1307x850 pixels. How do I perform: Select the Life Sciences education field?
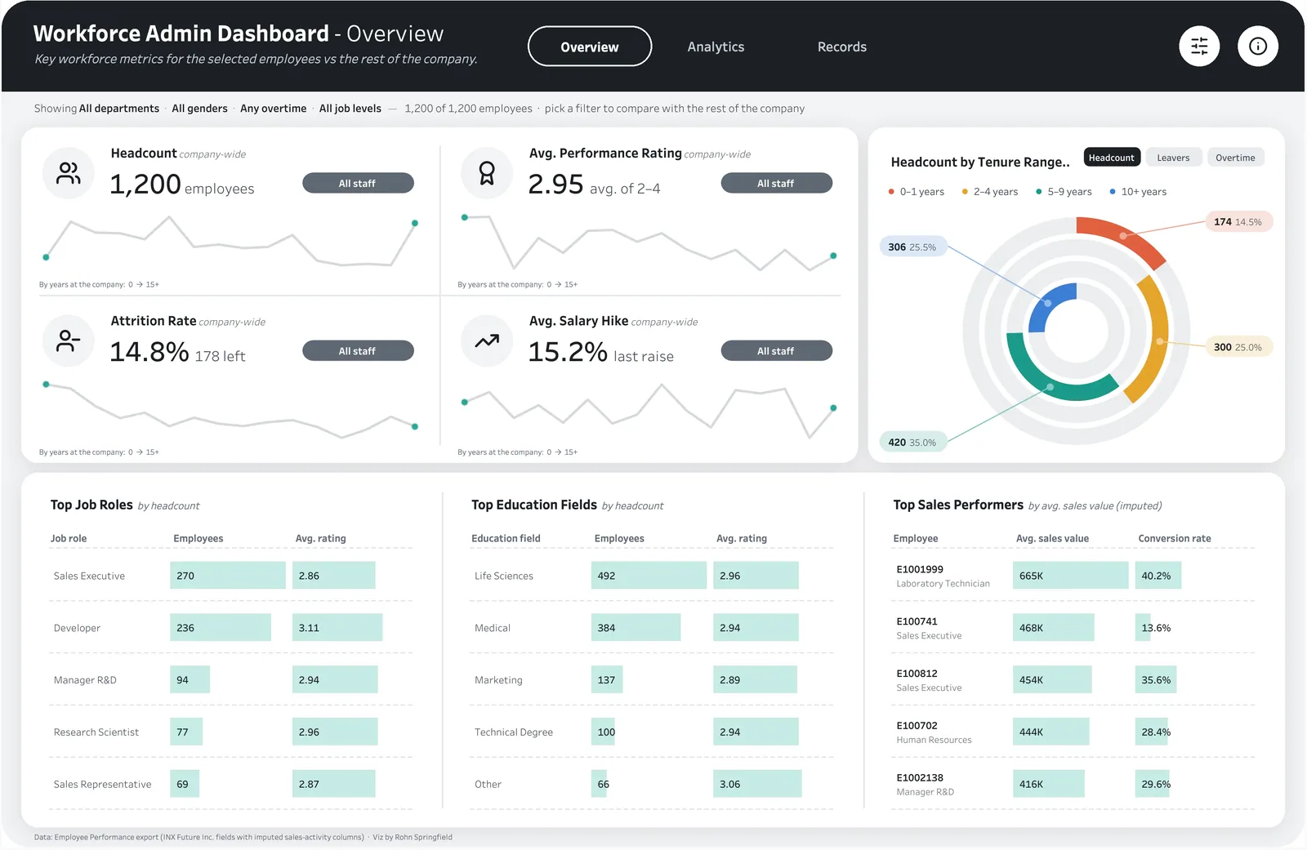651,576
